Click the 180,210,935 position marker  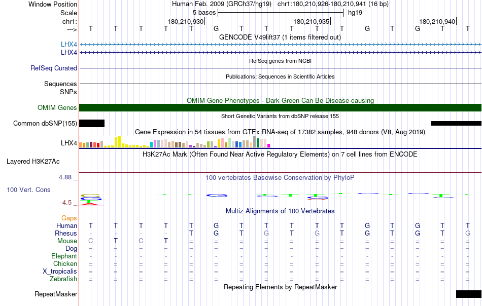coord(312,21)
